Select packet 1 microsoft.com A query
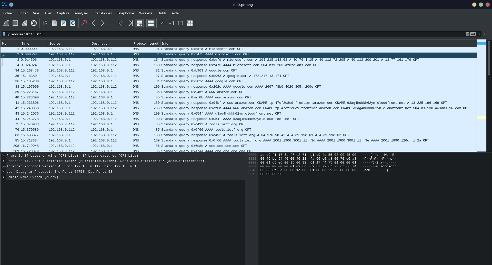 [x=238, y=49]
